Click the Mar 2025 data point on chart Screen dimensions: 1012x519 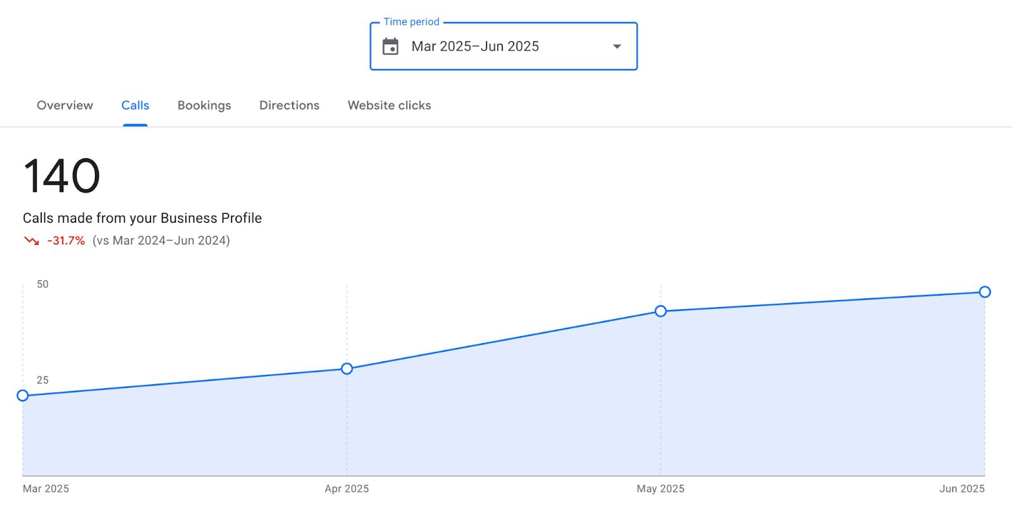23,396
